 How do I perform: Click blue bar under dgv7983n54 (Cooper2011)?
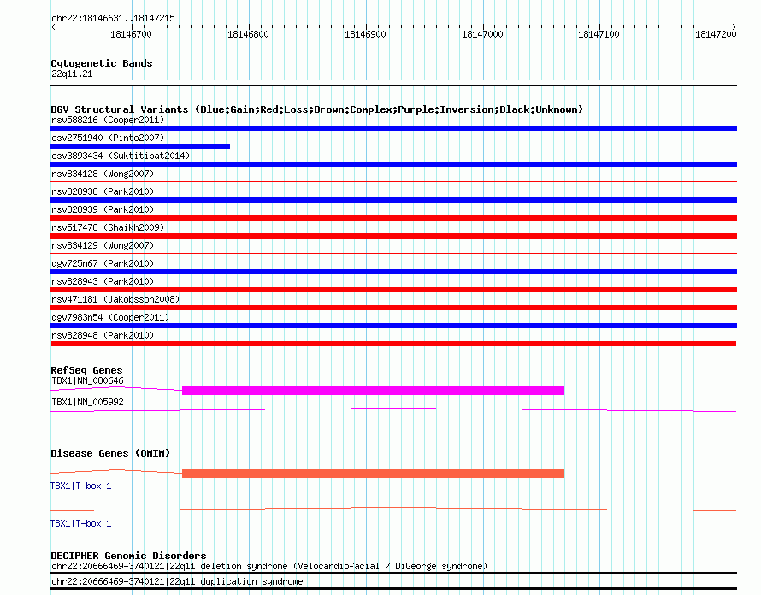coord(393,326)
